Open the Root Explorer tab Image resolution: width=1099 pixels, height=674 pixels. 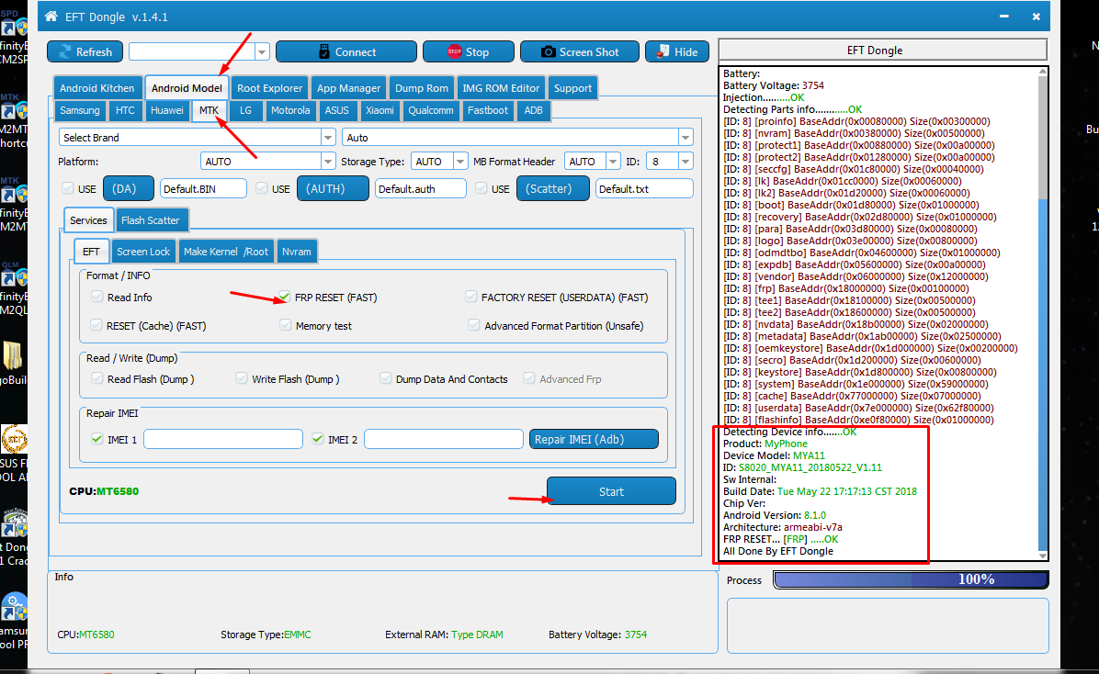tap(270, 88)
